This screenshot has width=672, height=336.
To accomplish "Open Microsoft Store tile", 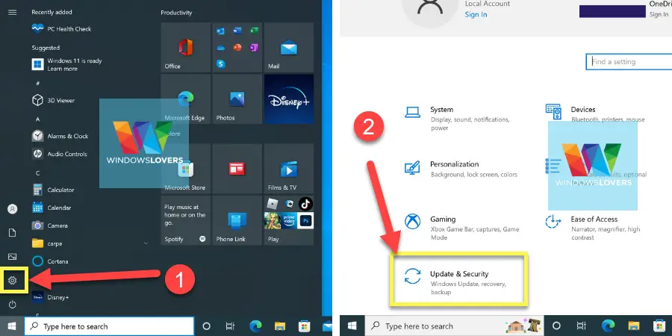I will [186, 169].
